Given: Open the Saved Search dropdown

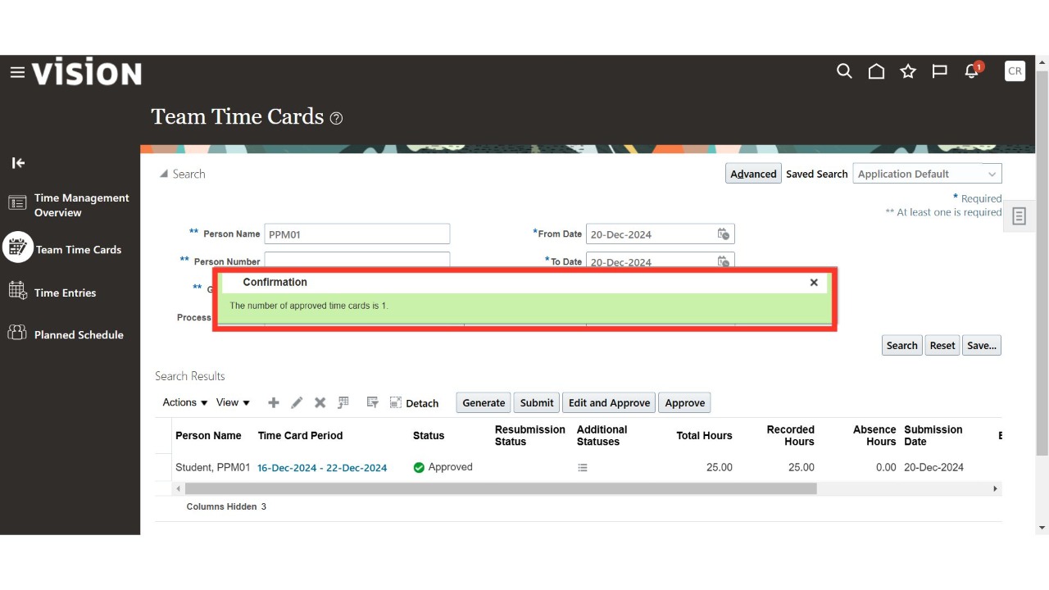Looking at the screenshot, I should 927,174.
